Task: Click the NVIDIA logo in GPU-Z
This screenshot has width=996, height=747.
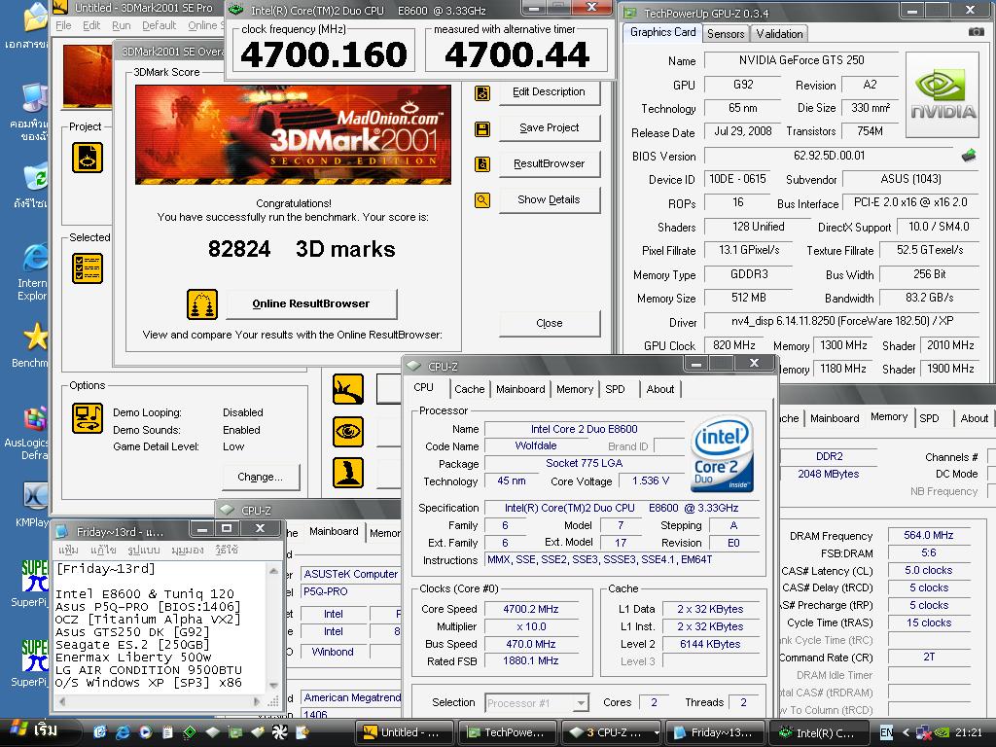Action: point(943,95)
